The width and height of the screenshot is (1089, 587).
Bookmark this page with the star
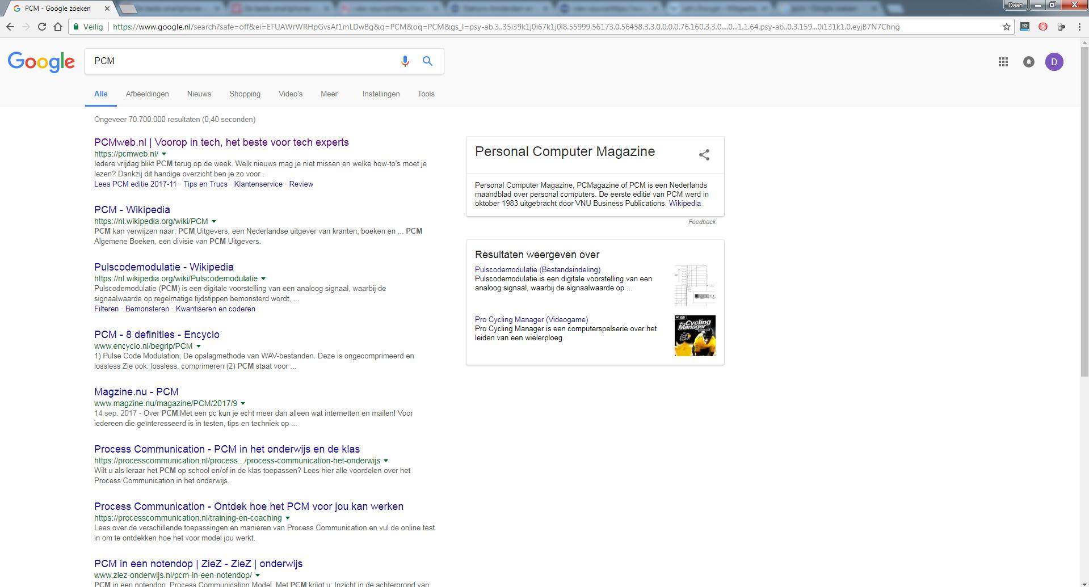tap(1007, 27)
